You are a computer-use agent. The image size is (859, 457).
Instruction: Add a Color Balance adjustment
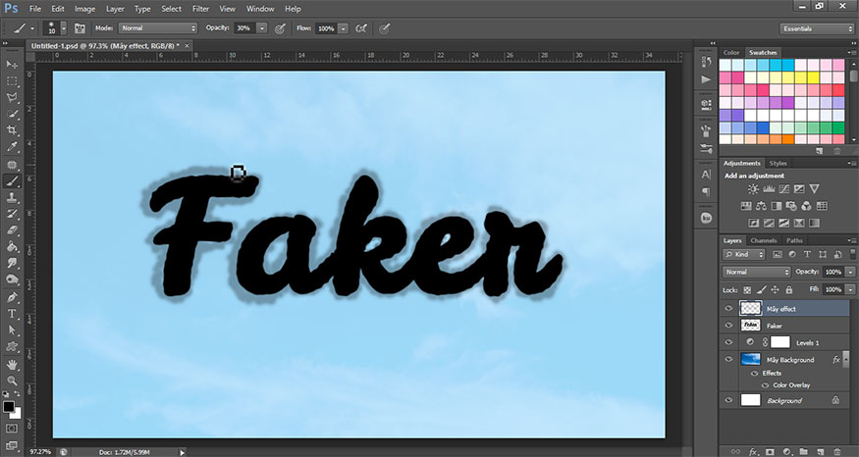(761, 206)
